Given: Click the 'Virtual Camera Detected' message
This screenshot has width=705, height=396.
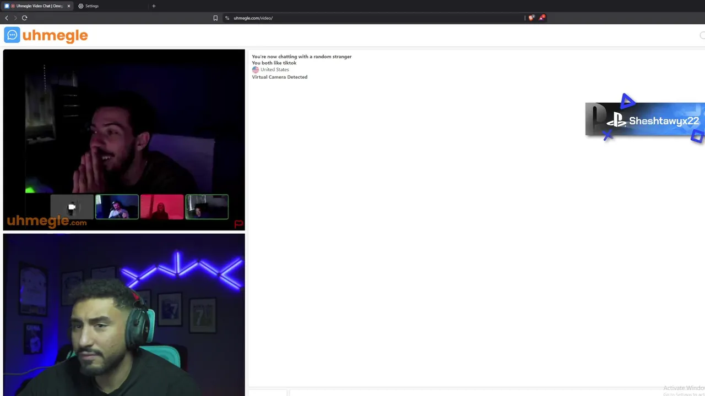Looking at the screenshot, I should [280, 77].
